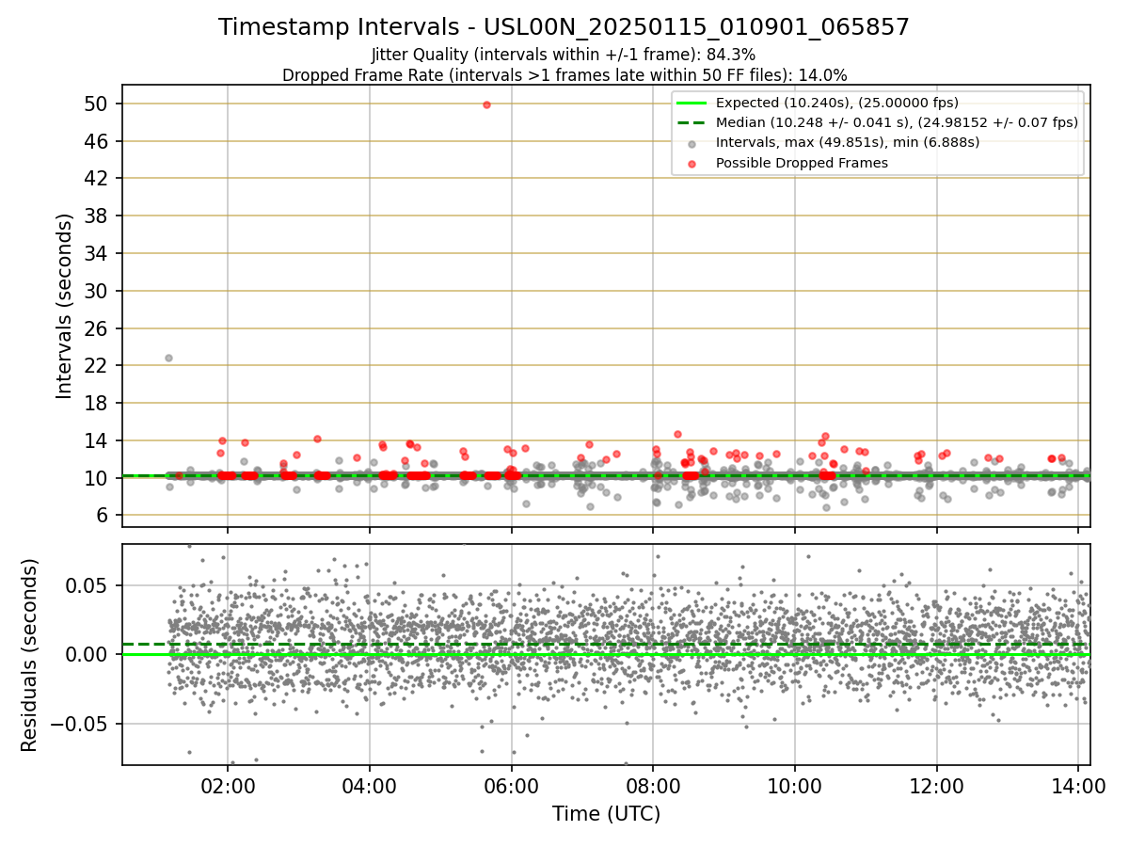Click the solid green Expected legend line
The height and width of the screenshot is (847, 1129).
692,103
